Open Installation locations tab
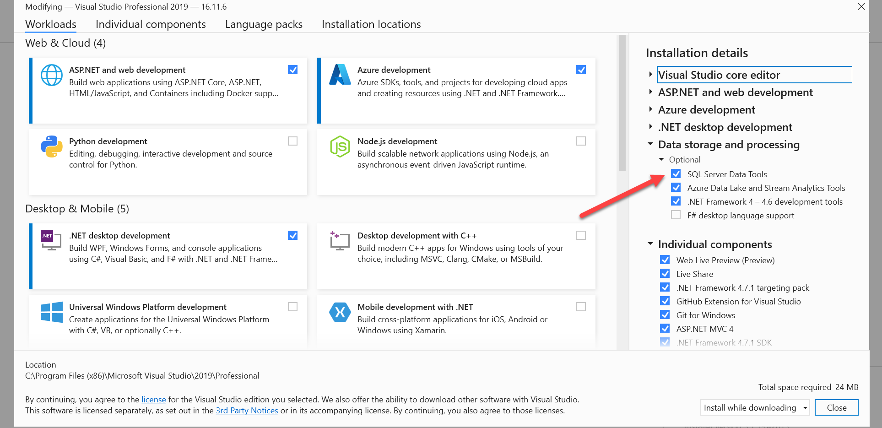Viewport: 882px width, 428px height. click(x=371, y=24)
